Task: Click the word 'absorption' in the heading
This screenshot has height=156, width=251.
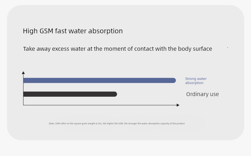Action: click(x=105, y=31)
